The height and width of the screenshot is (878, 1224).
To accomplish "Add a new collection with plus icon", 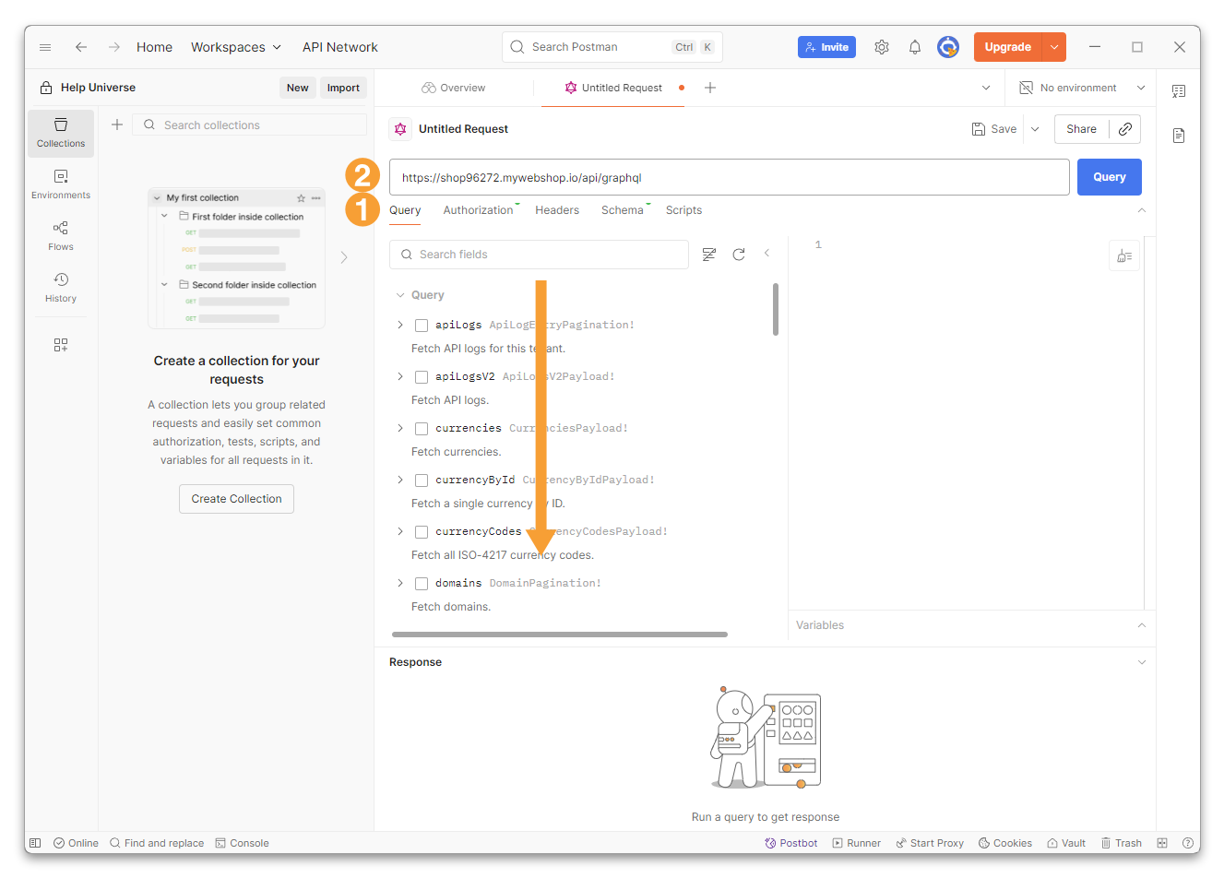I will 117,125.
